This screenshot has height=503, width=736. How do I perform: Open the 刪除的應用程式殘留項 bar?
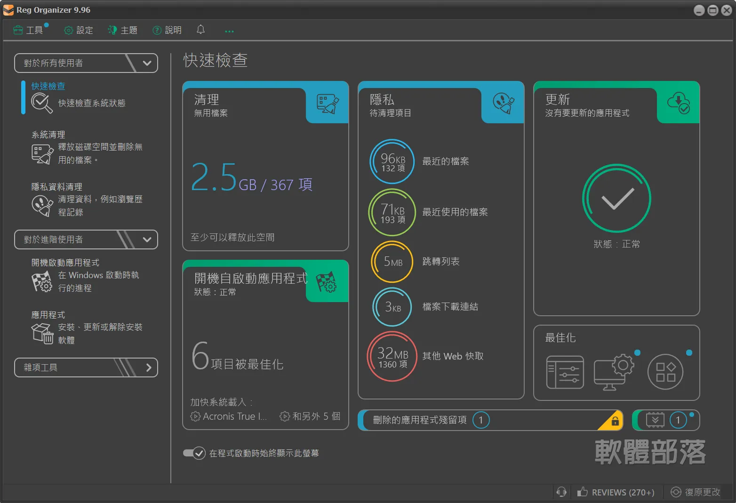click(x=490, y=420)
